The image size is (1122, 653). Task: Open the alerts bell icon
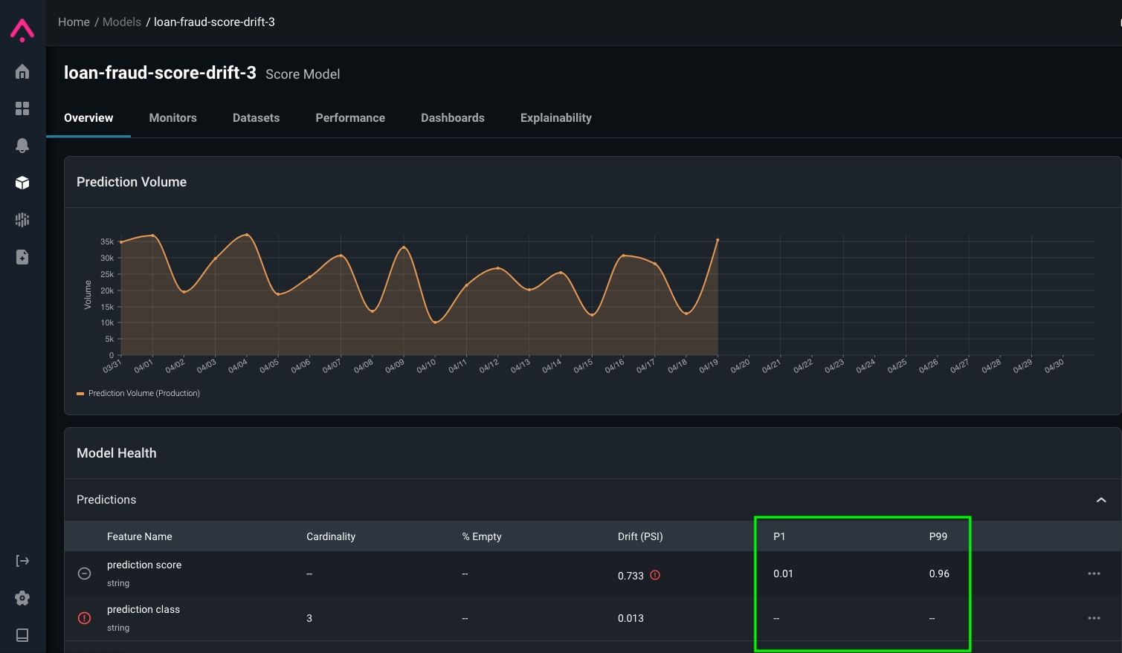22,146
